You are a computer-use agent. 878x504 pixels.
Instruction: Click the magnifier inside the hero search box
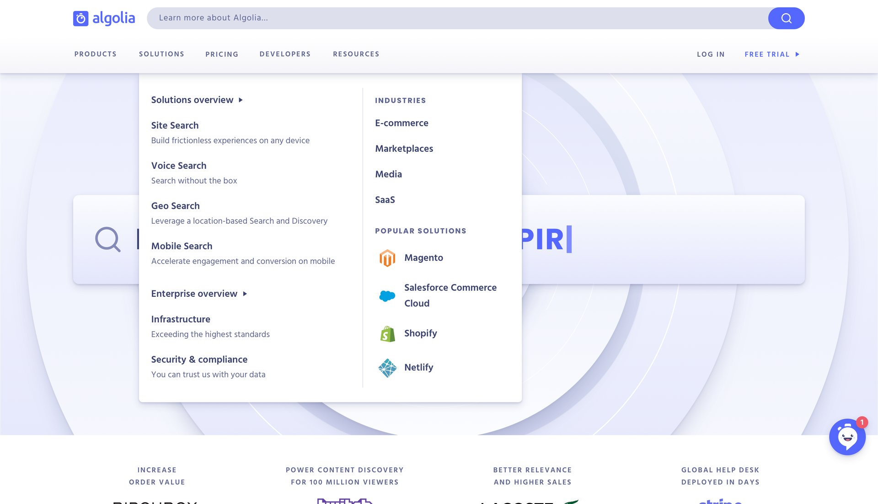click(x=107, y=239)
